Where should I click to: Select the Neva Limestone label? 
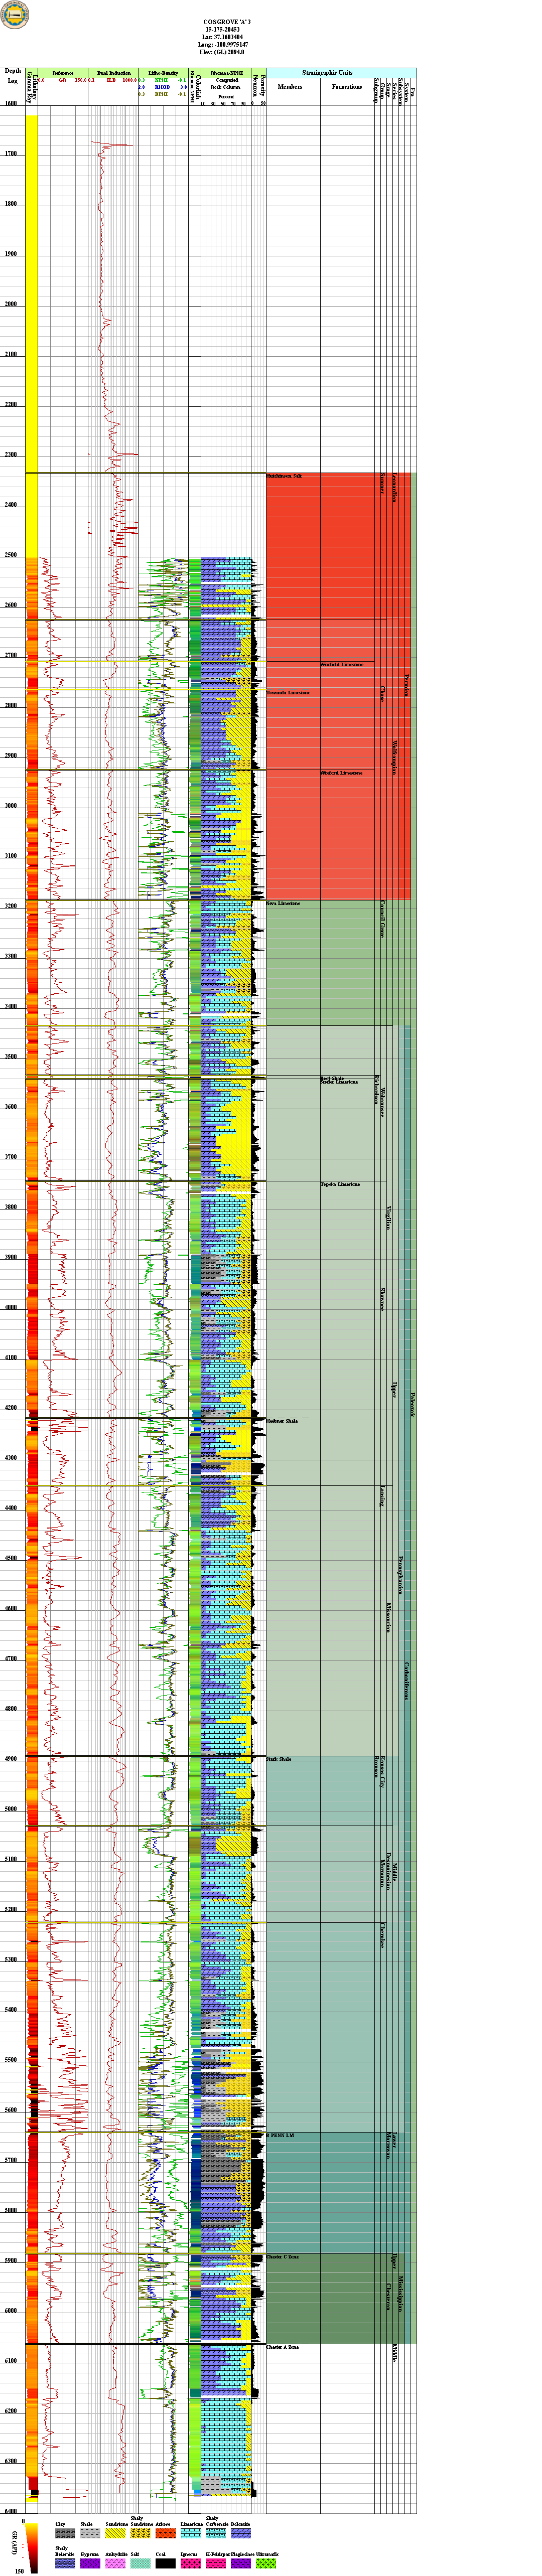[283, 904]
